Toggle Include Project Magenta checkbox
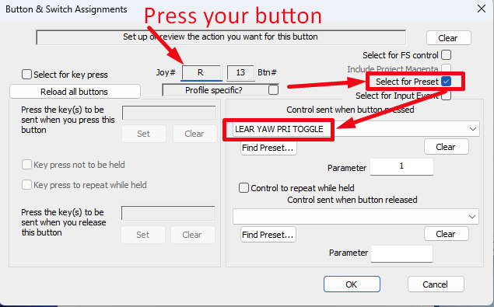Image resolution: width=494 pixels, height=307 pixels. 446,68
